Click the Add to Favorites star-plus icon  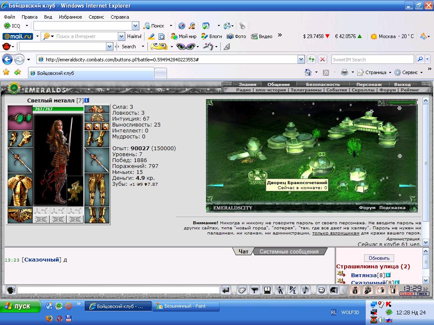click(x=18, y=72)
